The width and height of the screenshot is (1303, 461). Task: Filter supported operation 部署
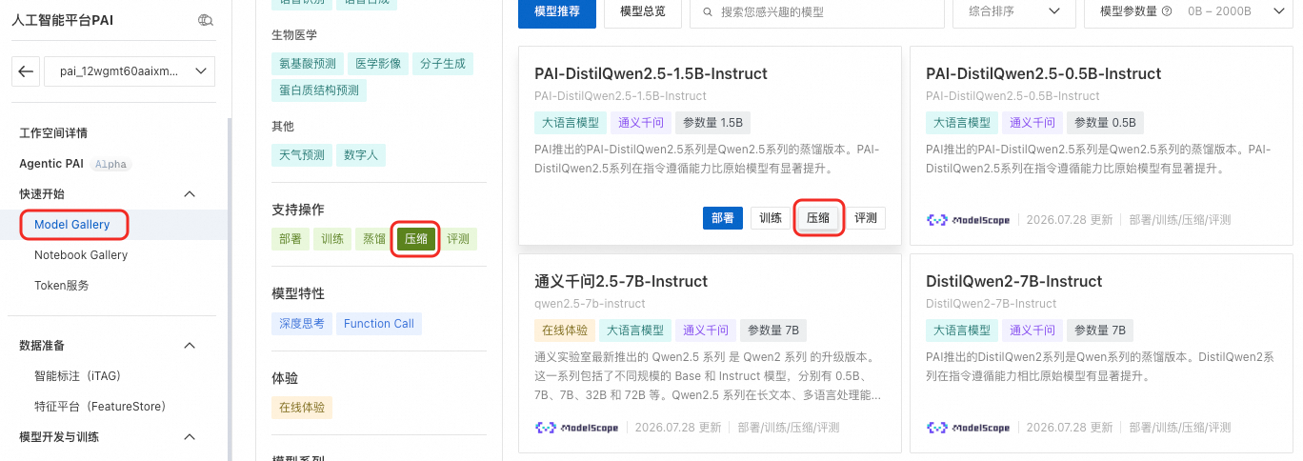click(x=291, y=239)
